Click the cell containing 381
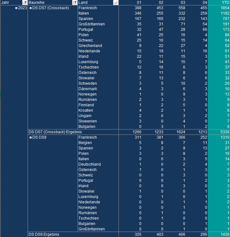 pyautogui.click(x=160, y=137)
